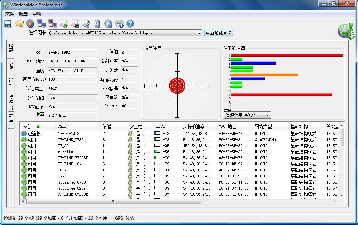Sort by the 状态 column header
This screenshot has width=358, height=225.
(x=38, y=126)
